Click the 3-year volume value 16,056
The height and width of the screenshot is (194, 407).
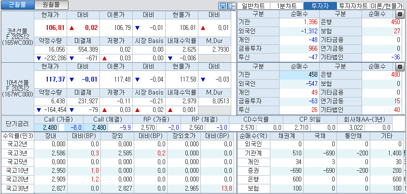56,49
